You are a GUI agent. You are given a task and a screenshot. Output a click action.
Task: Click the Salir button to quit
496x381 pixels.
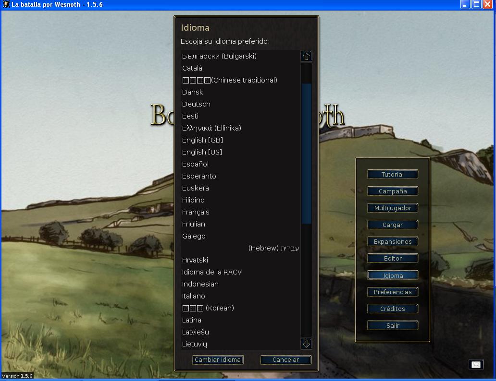393,325
